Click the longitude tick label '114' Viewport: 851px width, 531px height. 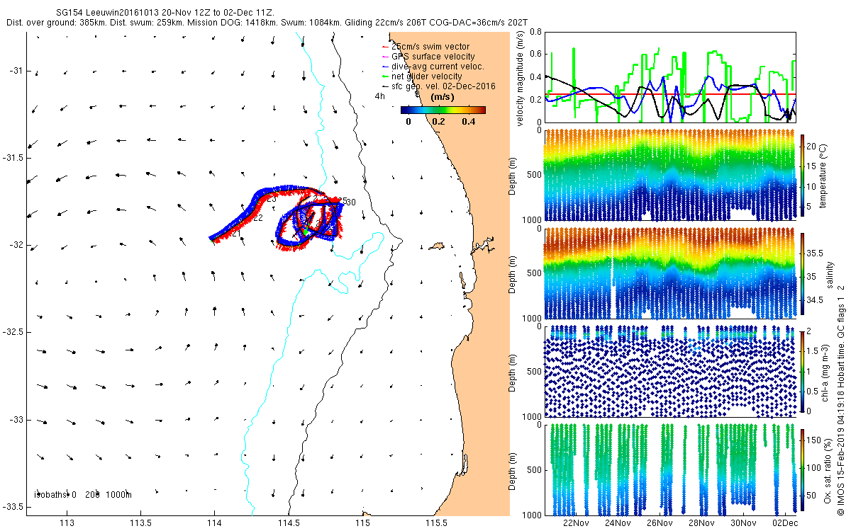pos(214,524)
